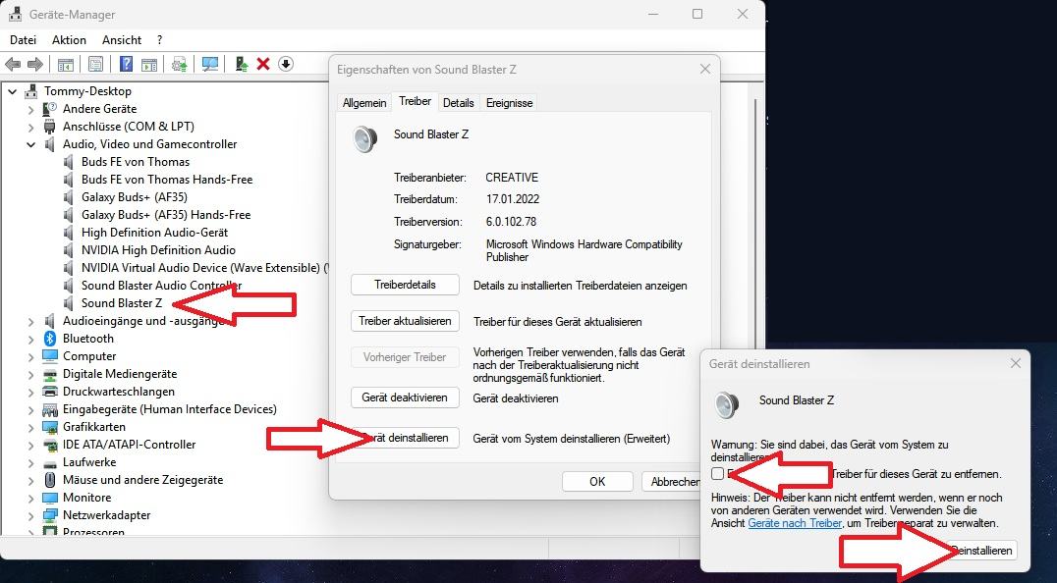Click the Laufwerke drive icon

pyautogui.click(x=50, y=462)
